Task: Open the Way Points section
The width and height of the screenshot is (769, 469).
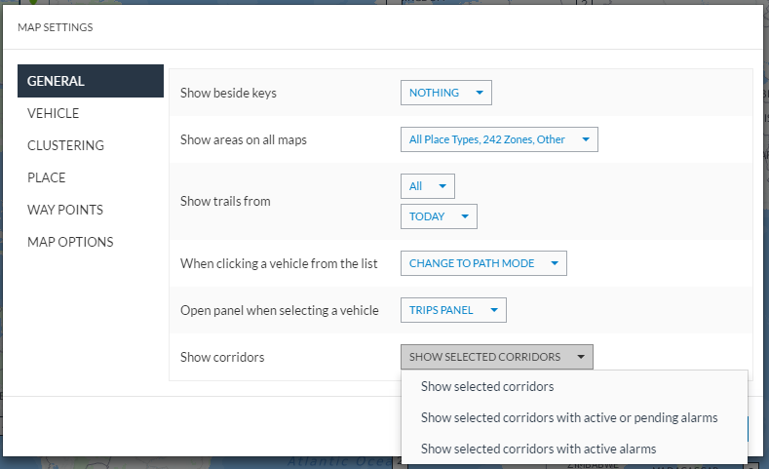Action: point(65,210)
